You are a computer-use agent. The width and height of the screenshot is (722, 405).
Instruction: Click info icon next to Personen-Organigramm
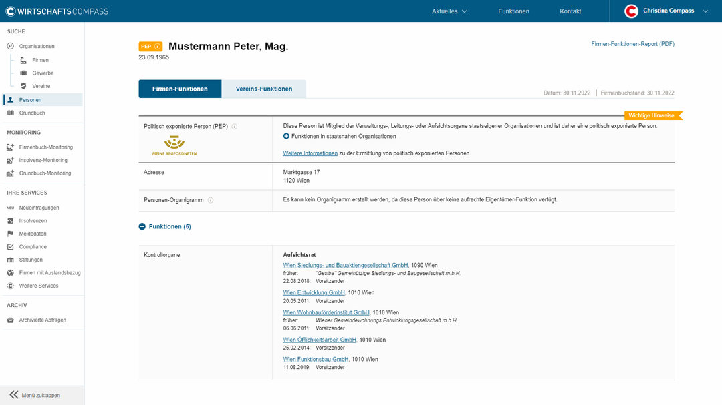pos(211,200)
